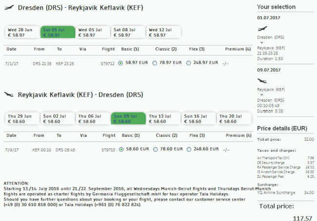Click the return Premium (4) column header
317x221 pixels.
tap(238, 135)
